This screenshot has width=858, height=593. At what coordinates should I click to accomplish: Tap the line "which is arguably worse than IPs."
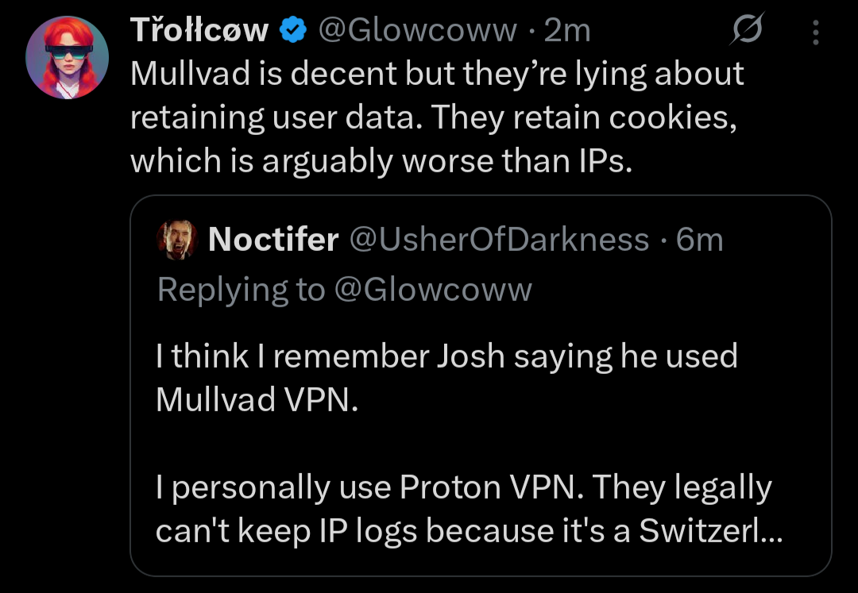381,161
